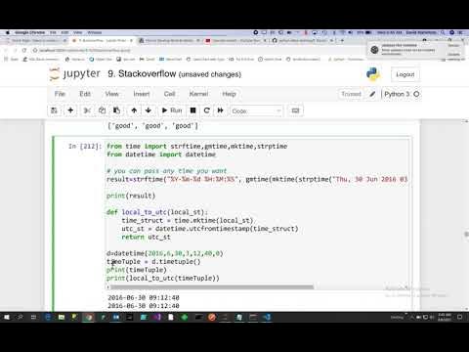Click the notification popup in the top right

[x=416, y=50]
